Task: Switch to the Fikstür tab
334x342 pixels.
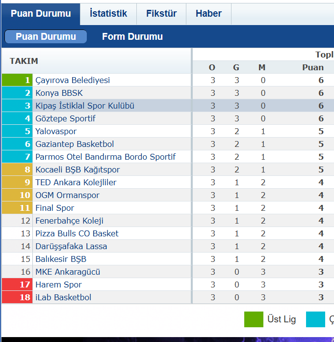Action: coord(161,13)
